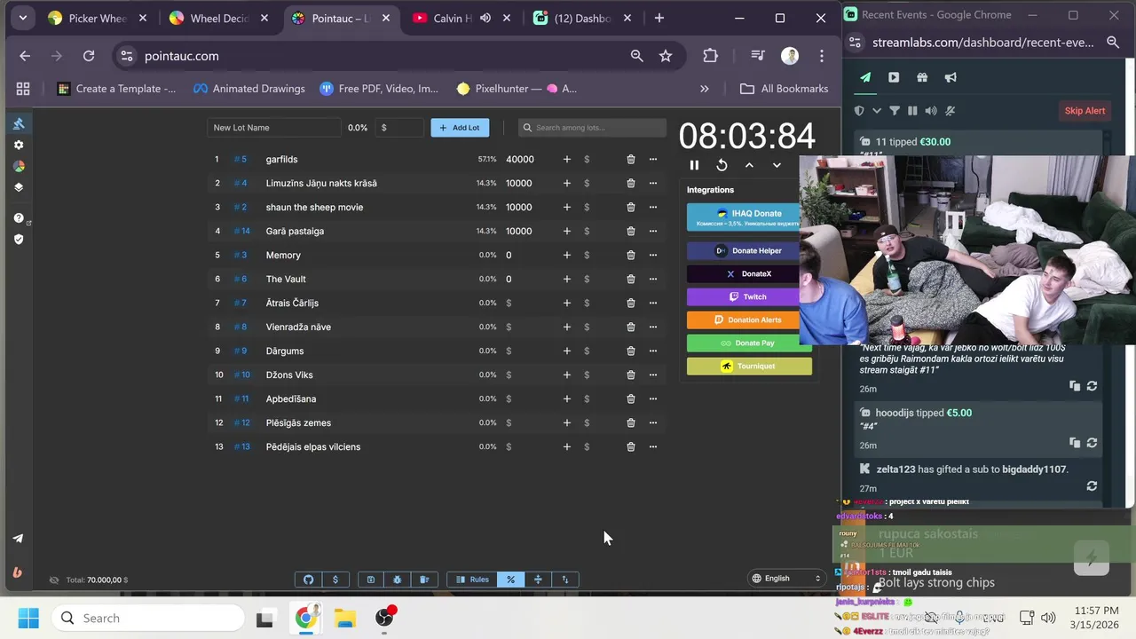
Task: Select the play tab in Streamlabs
Action: pyautogui.click(x=894, y=77)
